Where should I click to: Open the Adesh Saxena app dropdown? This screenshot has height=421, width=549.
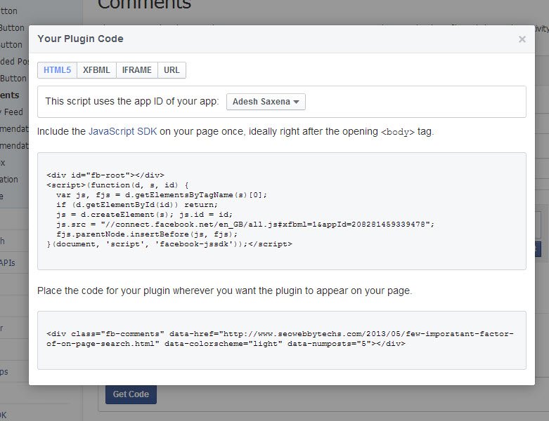[266, 102]
